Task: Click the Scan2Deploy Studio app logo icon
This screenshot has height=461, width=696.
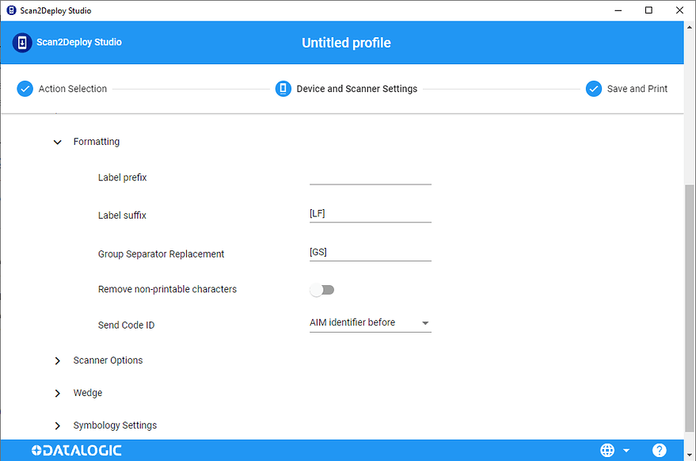Action: tap(21, 42)
